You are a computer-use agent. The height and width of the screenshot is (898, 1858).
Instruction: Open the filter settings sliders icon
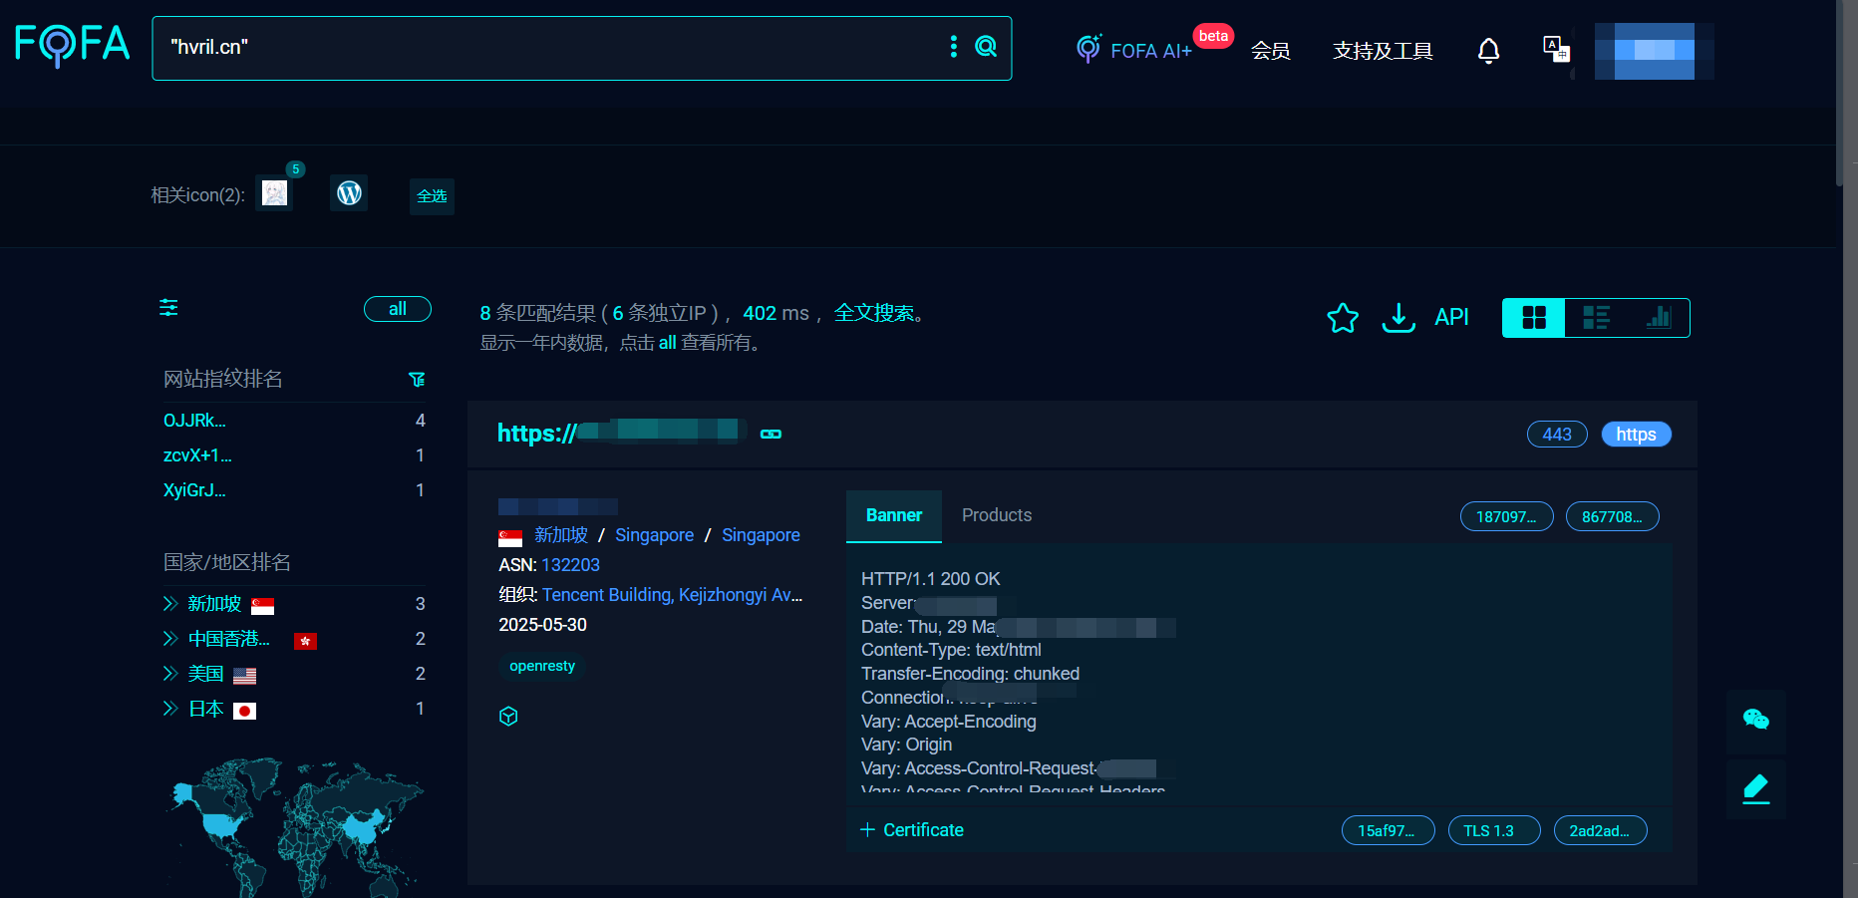[x=168, y=308]
